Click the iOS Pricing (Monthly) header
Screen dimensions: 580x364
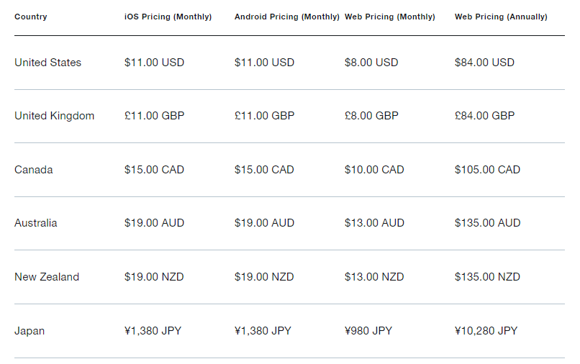pyautogui.click(x=168, y=17)
